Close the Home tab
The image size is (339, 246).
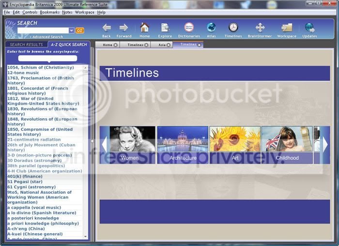(116, 45)
